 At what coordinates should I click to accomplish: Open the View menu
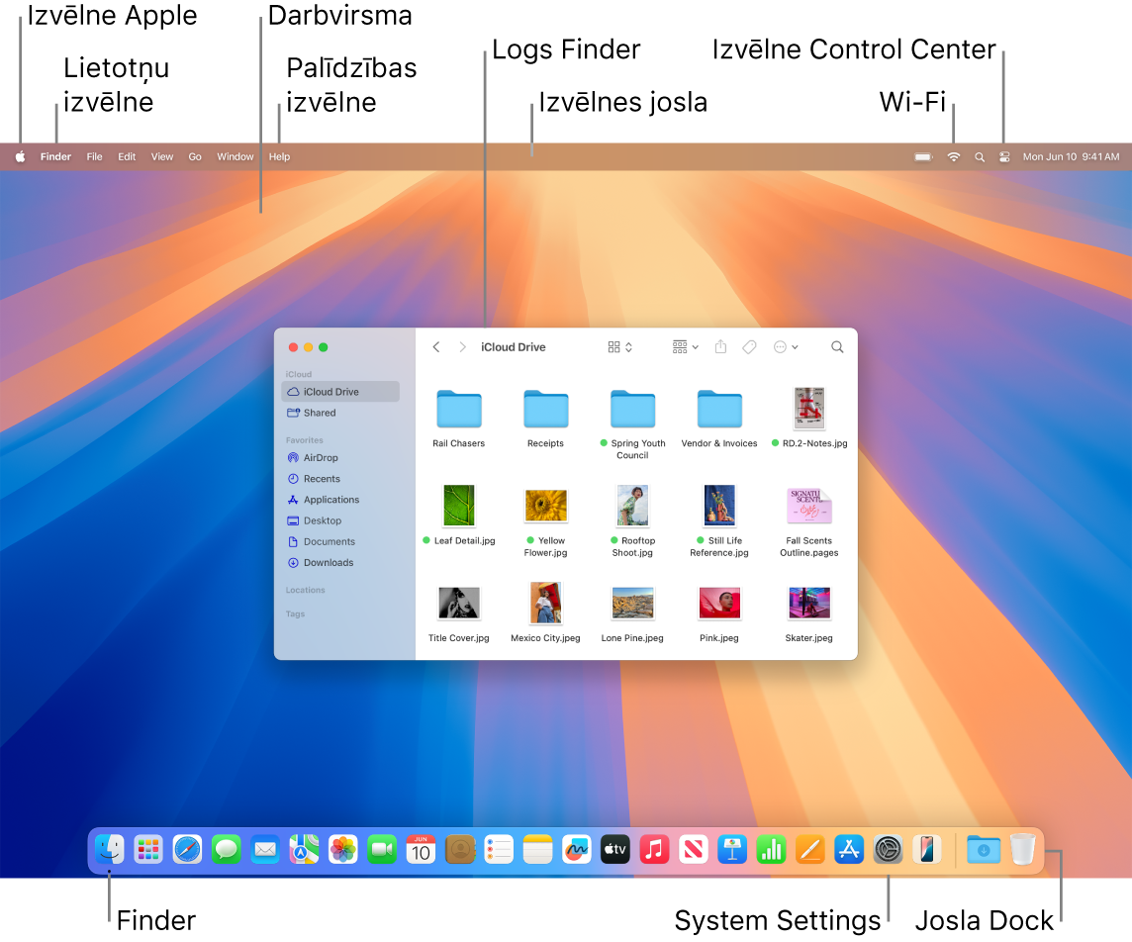coord(161,156)
